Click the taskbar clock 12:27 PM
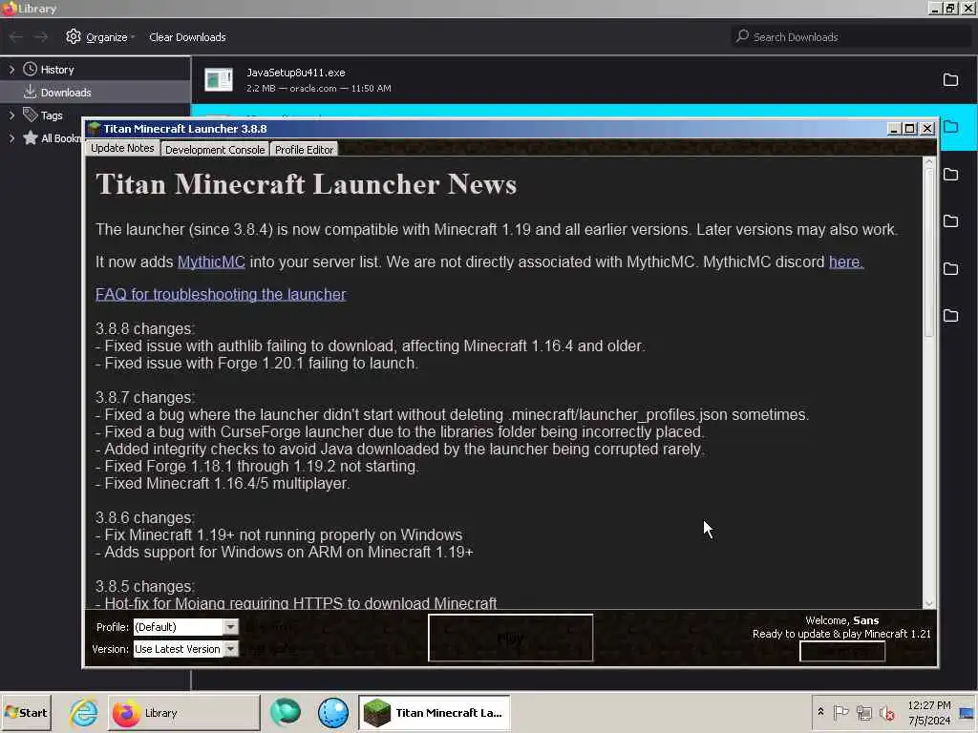978x733 pixels. click(x=928, y=705)
